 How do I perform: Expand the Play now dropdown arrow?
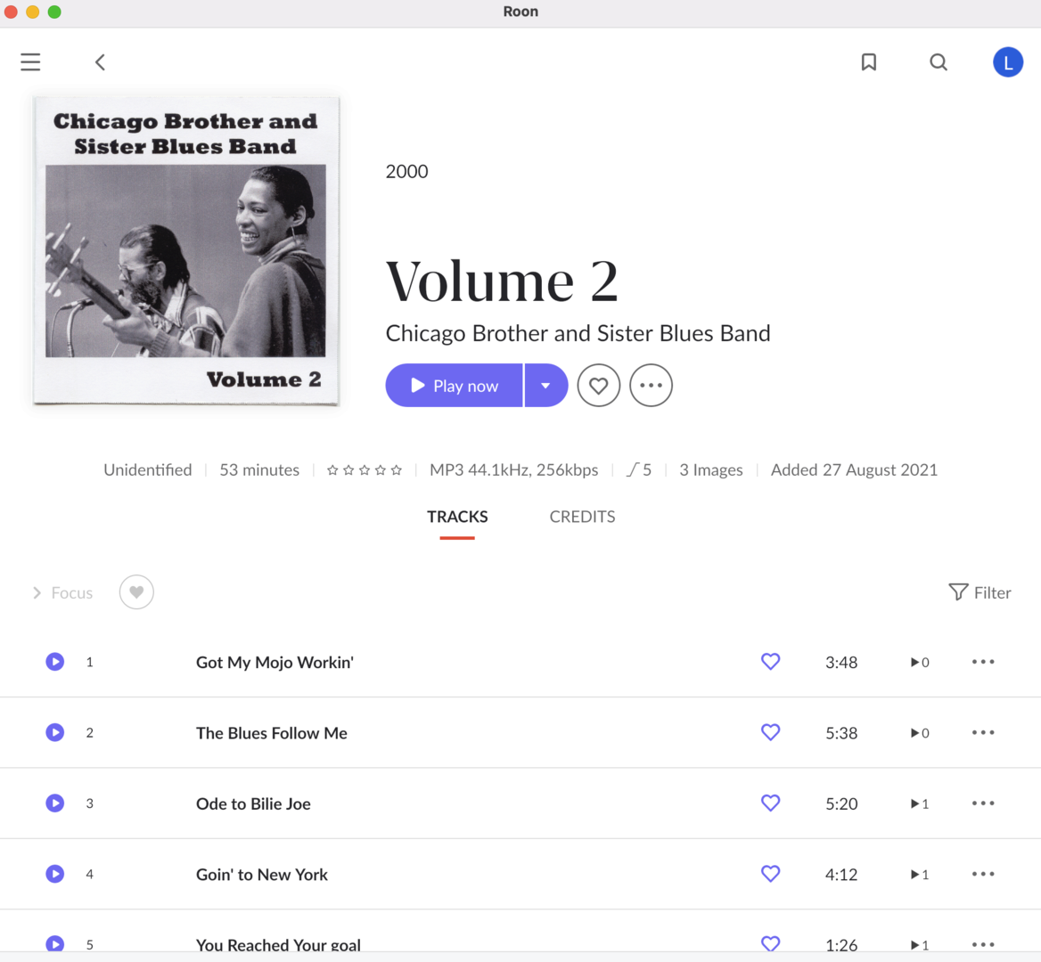point(546,386)
